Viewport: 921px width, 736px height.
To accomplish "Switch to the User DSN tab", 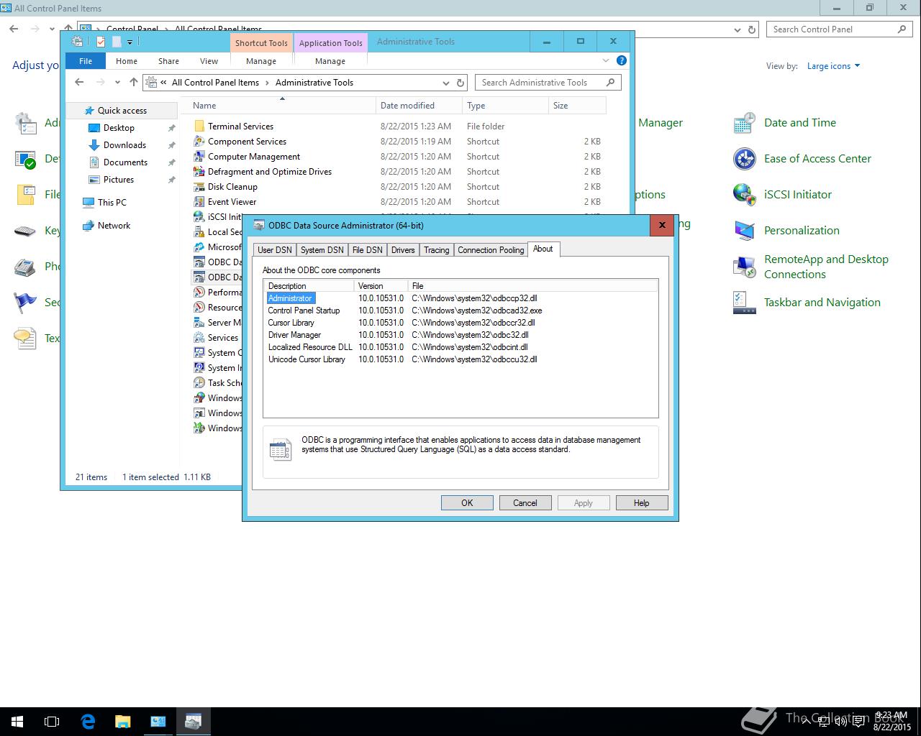I will (275, 250).
